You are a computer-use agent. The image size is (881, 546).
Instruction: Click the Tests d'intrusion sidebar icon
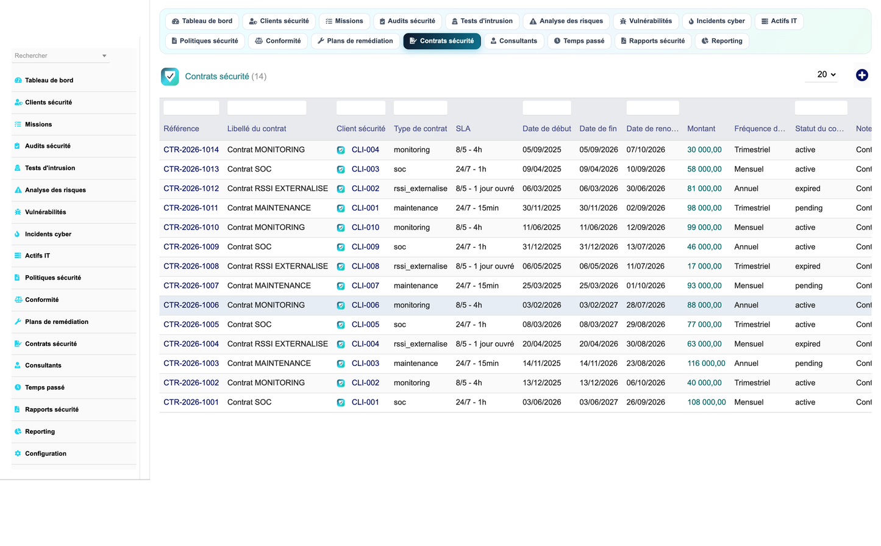tap(18, 168)
